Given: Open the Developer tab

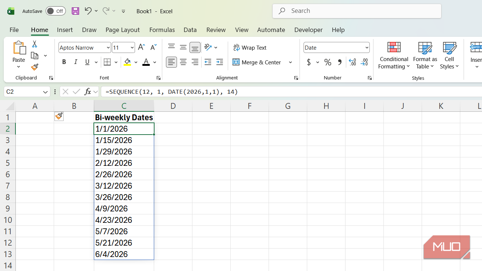Looking at the screenshot, I should 308,30.
